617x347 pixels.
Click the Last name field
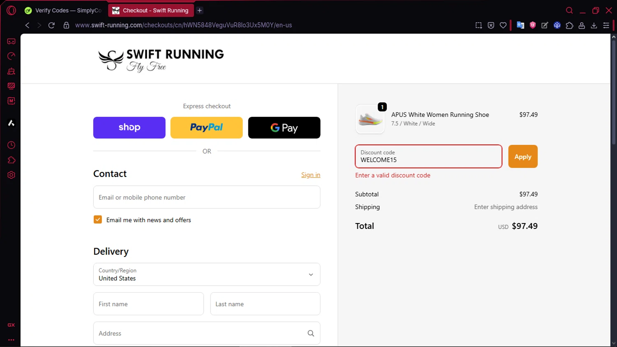[x=265, y=304]
